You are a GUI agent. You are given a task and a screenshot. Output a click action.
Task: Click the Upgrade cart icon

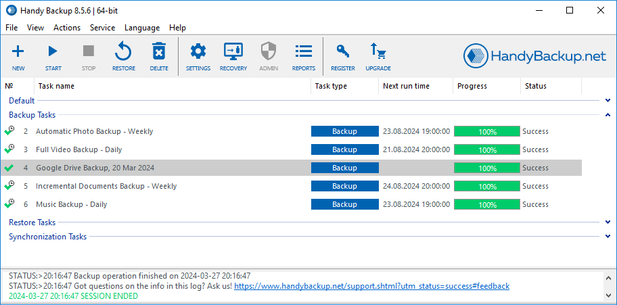click(378, 52)
